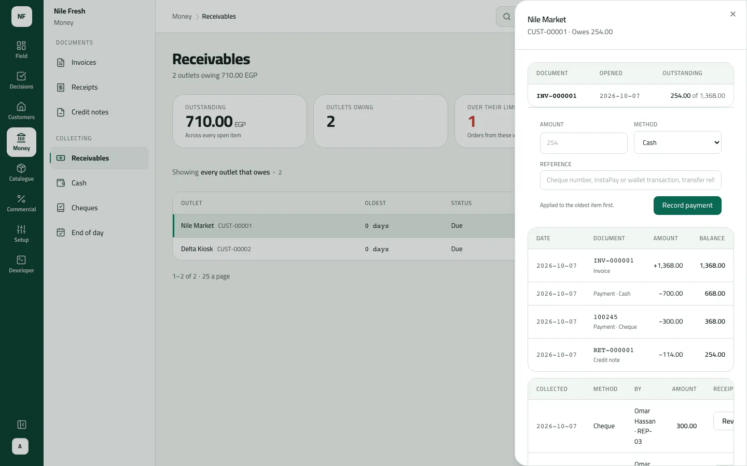Expand the payment Method dropdown
This screenshot has width=747, height=466.
coord(677,142)
